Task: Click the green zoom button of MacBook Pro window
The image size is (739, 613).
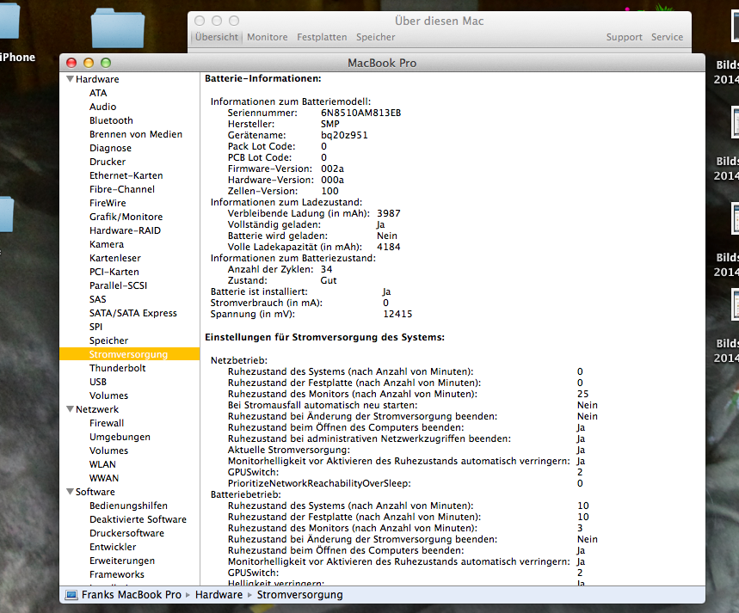Action: pos(106,63)
